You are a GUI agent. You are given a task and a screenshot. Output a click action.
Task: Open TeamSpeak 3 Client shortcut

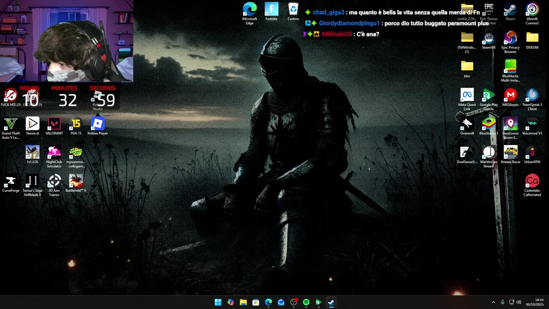[x=532, y=100]
